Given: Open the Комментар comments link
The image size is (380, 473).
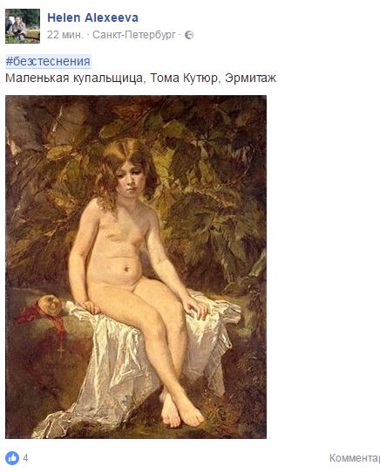Looking at the screenshot, I should [x=355, y=458].
